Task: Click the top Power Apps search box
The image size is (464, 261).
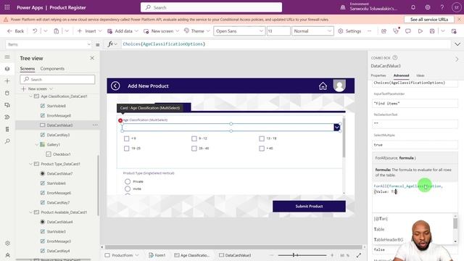Action: [211, 7]
